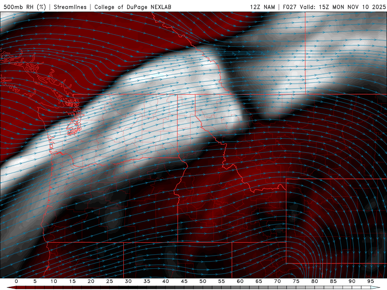Image resolution: width=387 pixels, height=290 pixels.
Task: Click the dark red arrow end of color bar
Action: click(11, 288)
